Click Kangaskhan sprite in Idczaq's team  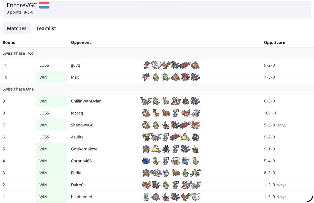click(x=145, y=113)
